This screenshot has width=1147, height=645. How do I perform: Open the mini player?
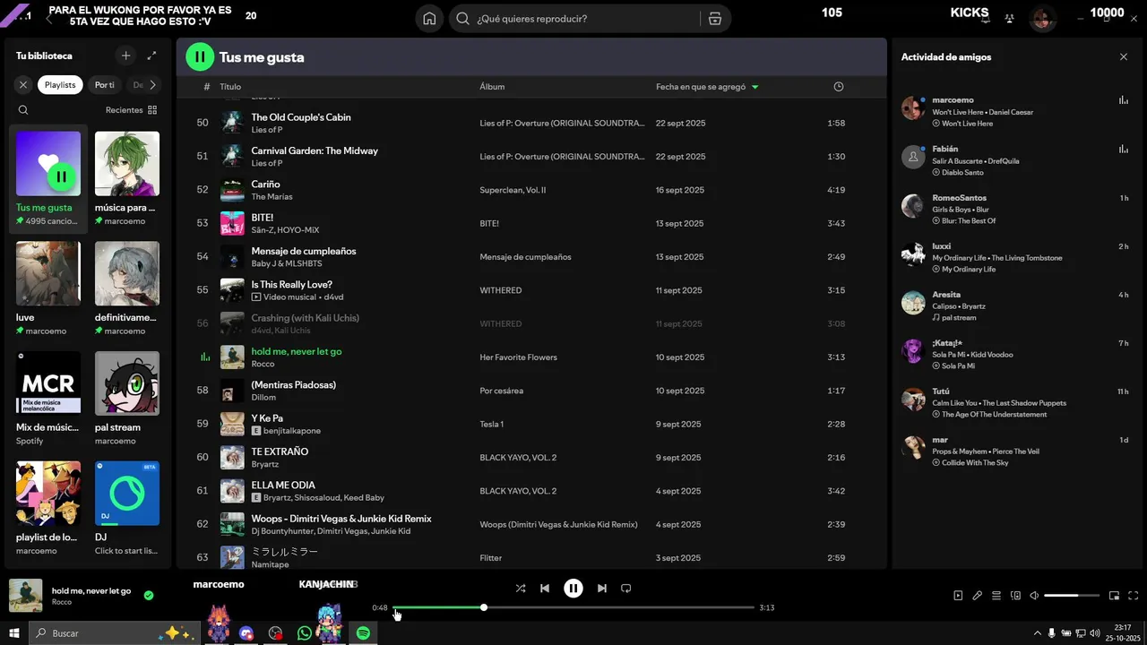pos(1115,596)
